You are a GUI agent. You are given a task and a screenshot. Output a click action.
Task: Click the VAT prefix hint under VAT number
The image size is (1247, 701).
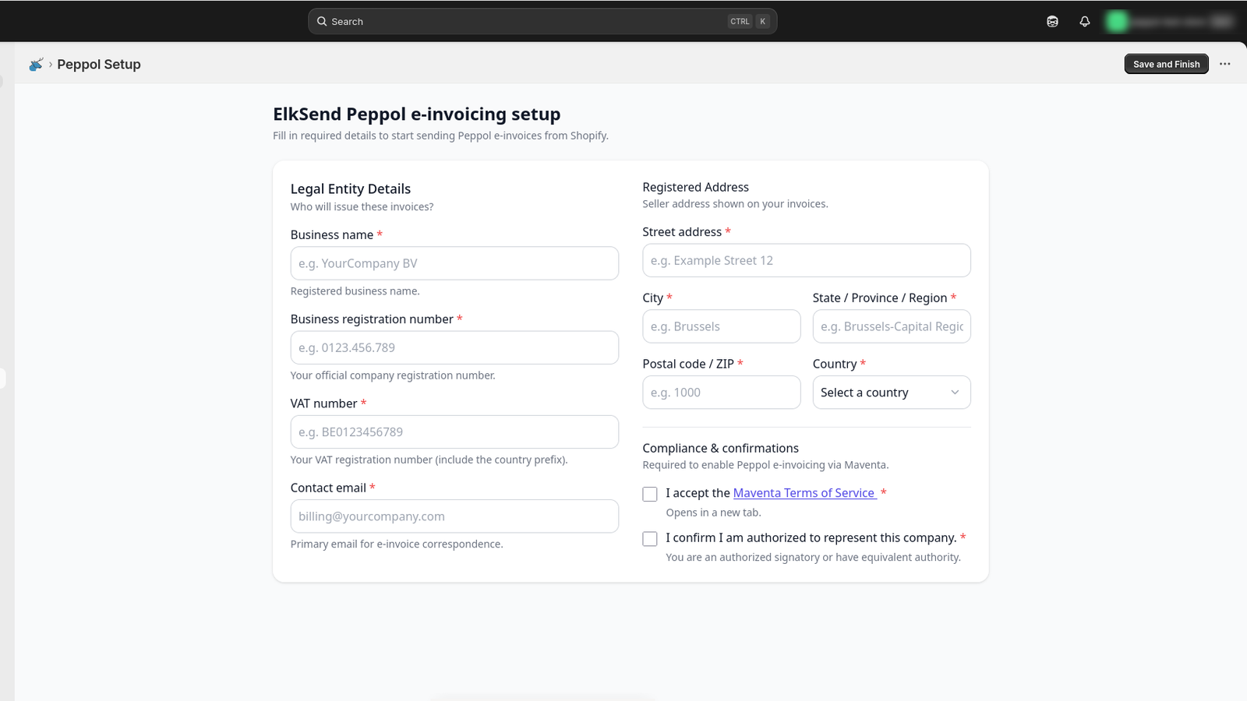[429, 460]
